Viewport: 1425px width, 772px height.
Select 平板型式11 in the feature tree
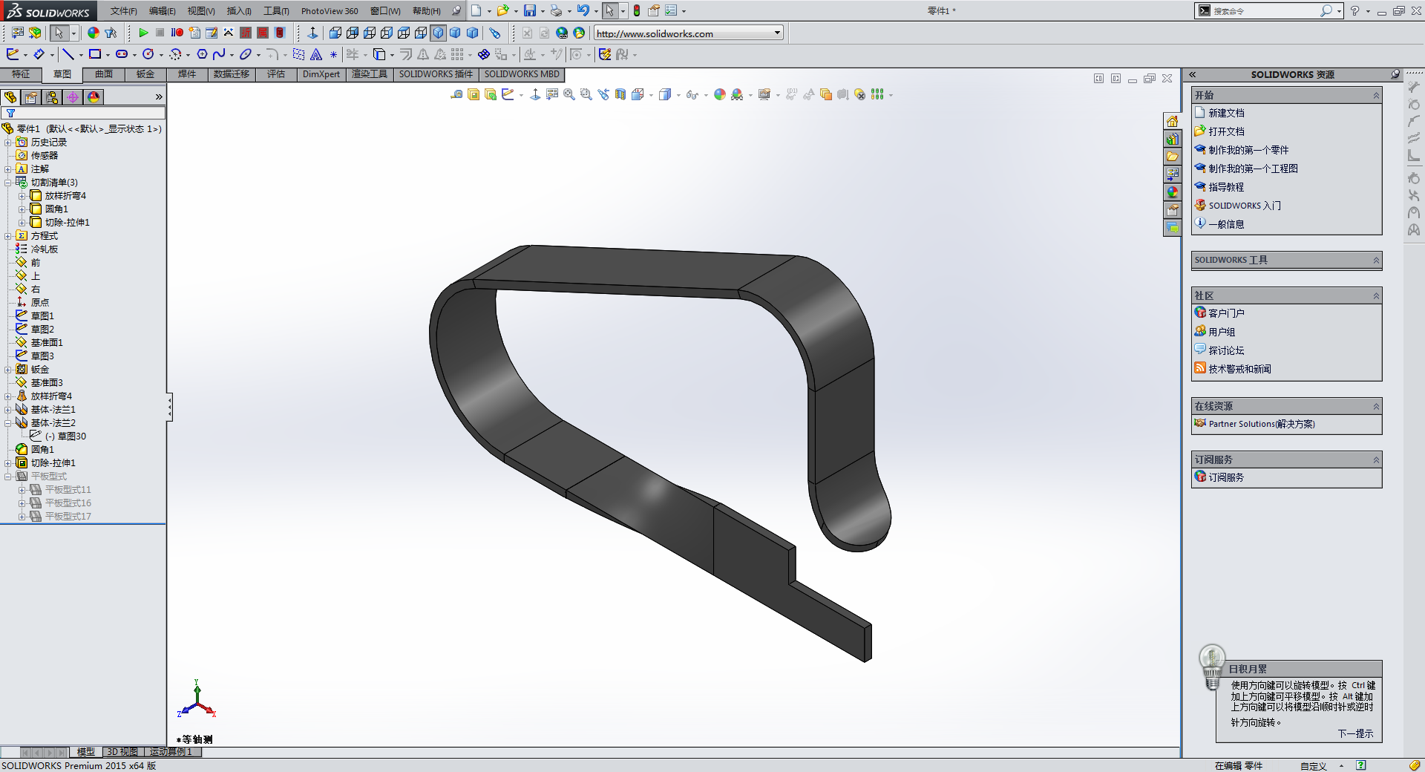click(x=68, y=490)
